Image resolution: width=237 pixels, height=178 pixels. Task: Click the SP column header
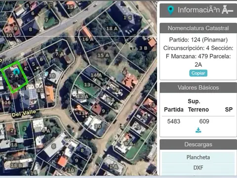[229, 109]
